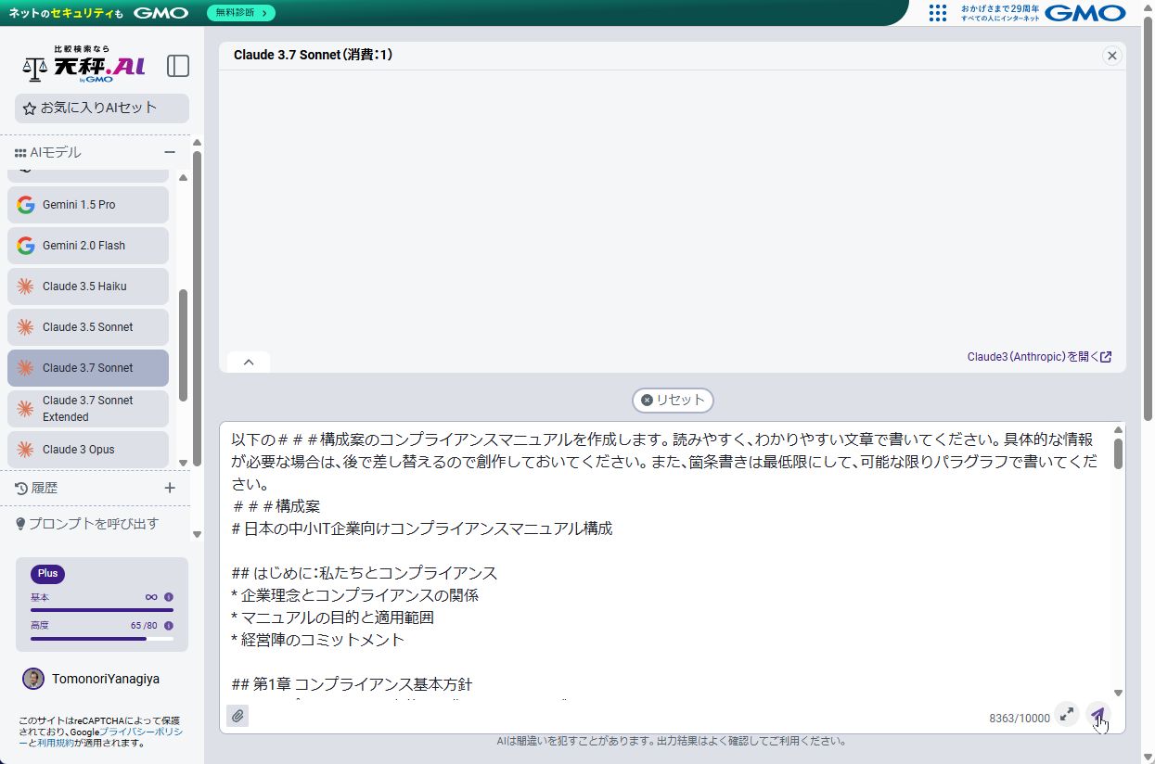The image size is (1155, 764).
Task: Select Claude 3.7 Sonnet Extended model
Action: (x=88, y=409)
